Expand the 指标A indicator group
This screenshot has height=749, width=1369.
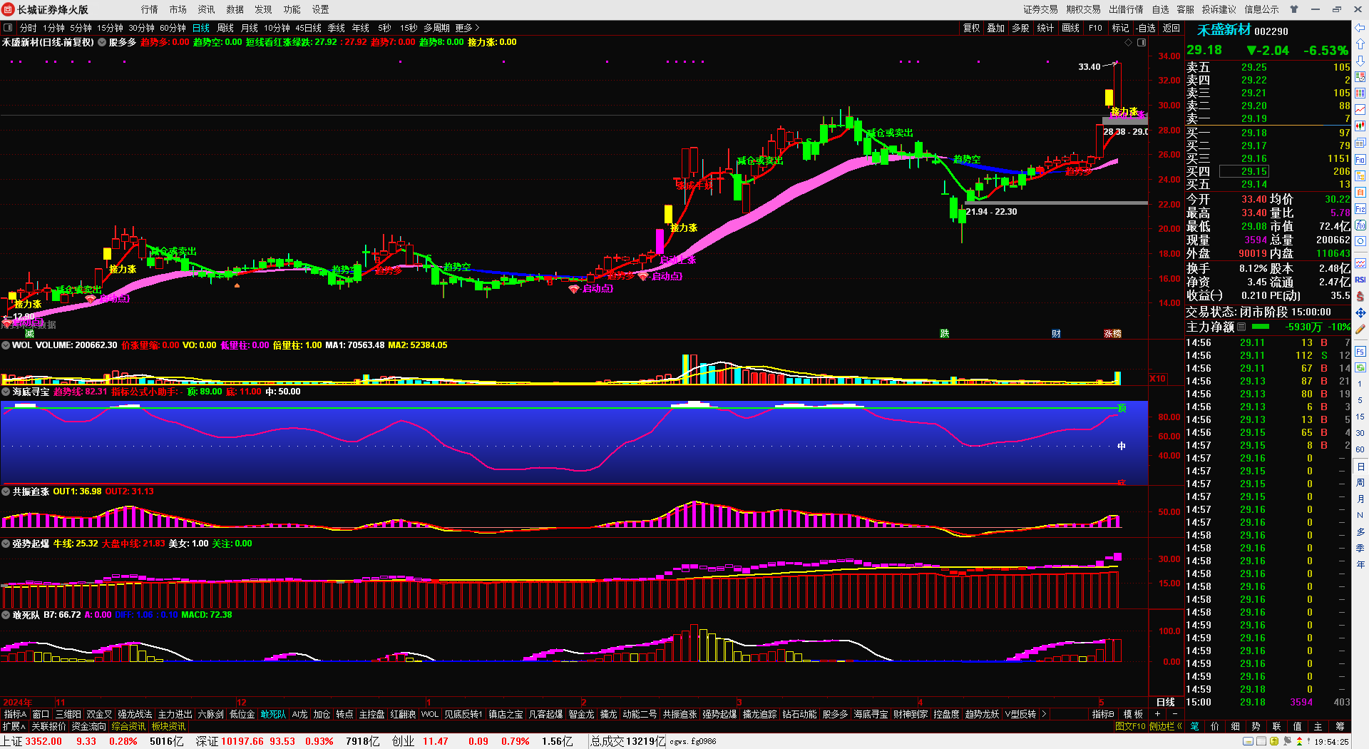[x=15, y=714]
